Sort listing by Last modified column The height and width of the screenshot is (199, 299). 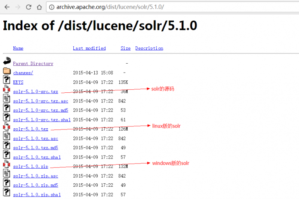(x=89, y=48)
